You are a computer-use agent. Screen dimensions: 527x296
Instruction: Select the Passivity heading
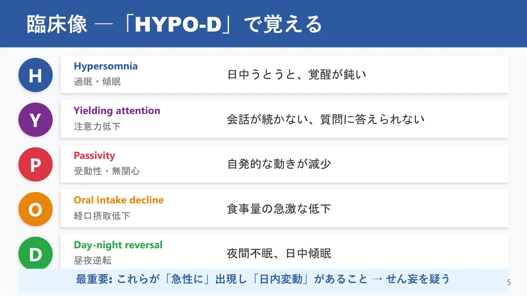coord(95,156)
